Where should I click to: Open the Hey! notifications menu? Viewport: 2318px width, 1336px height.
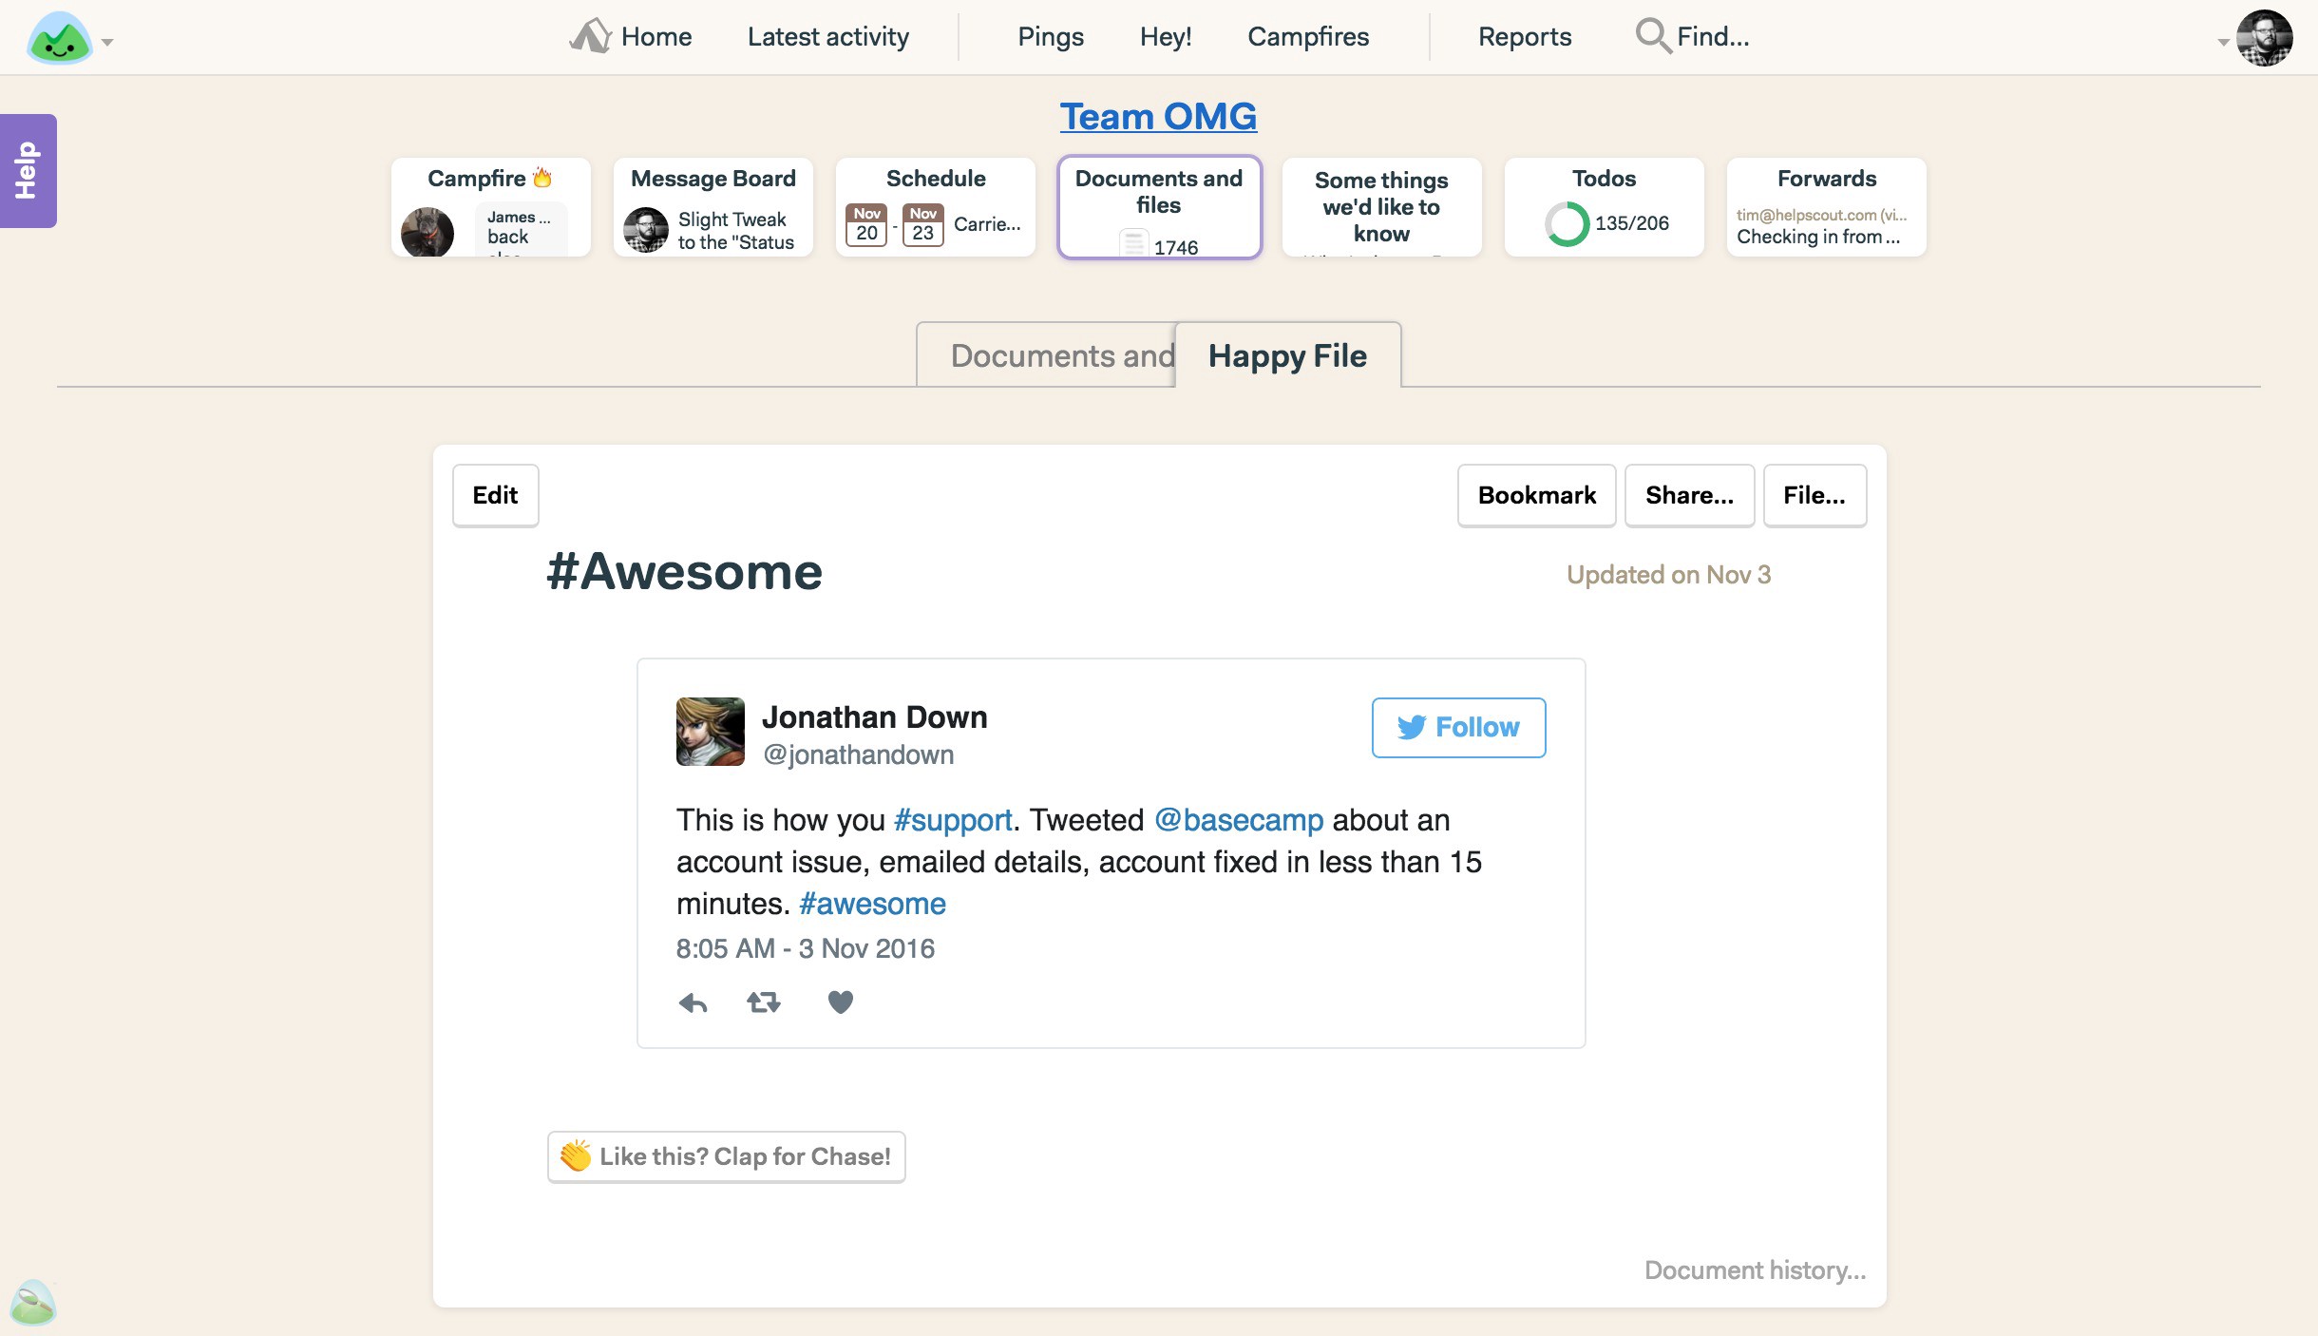pos(1165,36)
